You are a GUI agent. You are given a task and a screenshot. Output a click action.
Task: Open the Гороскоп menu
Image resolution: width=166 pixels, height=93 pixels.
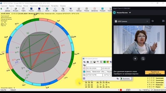(4, 6)
